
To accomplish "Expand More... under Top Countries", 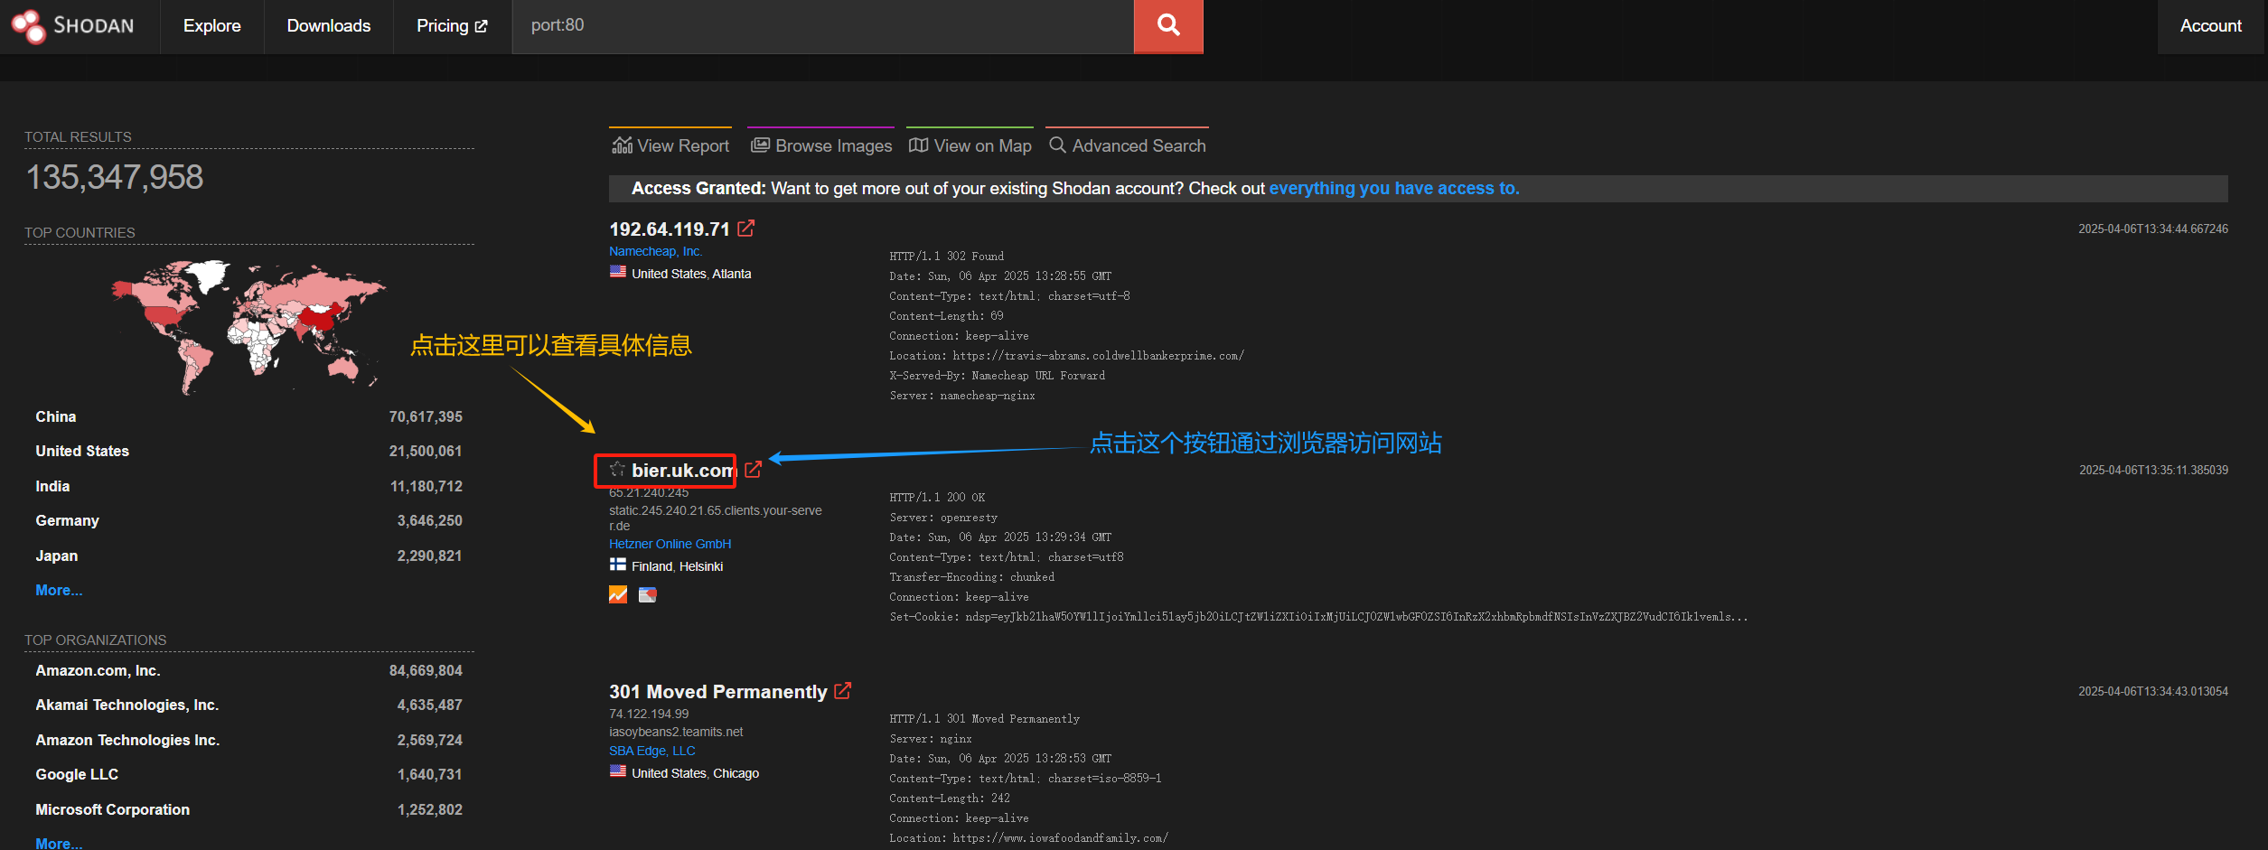I will tap(59, 590).
